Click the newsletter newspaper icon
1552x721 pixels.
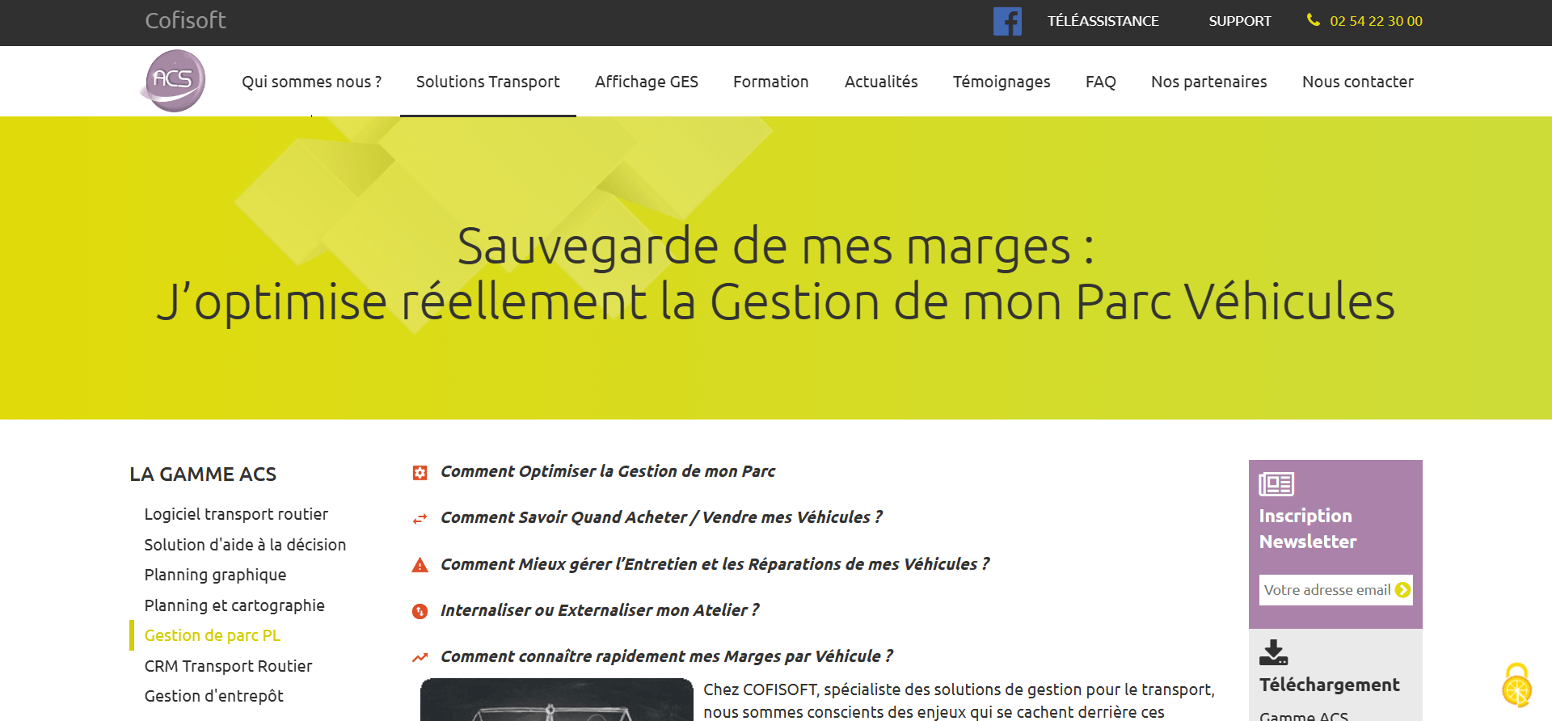pos(1276,484)
